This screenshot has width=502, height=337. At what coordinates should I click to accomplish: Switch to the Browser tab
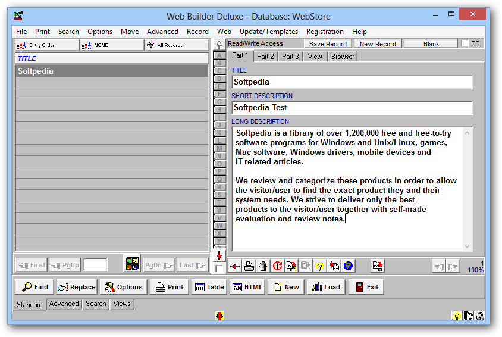pyautogui.click(x=343, y=57)
